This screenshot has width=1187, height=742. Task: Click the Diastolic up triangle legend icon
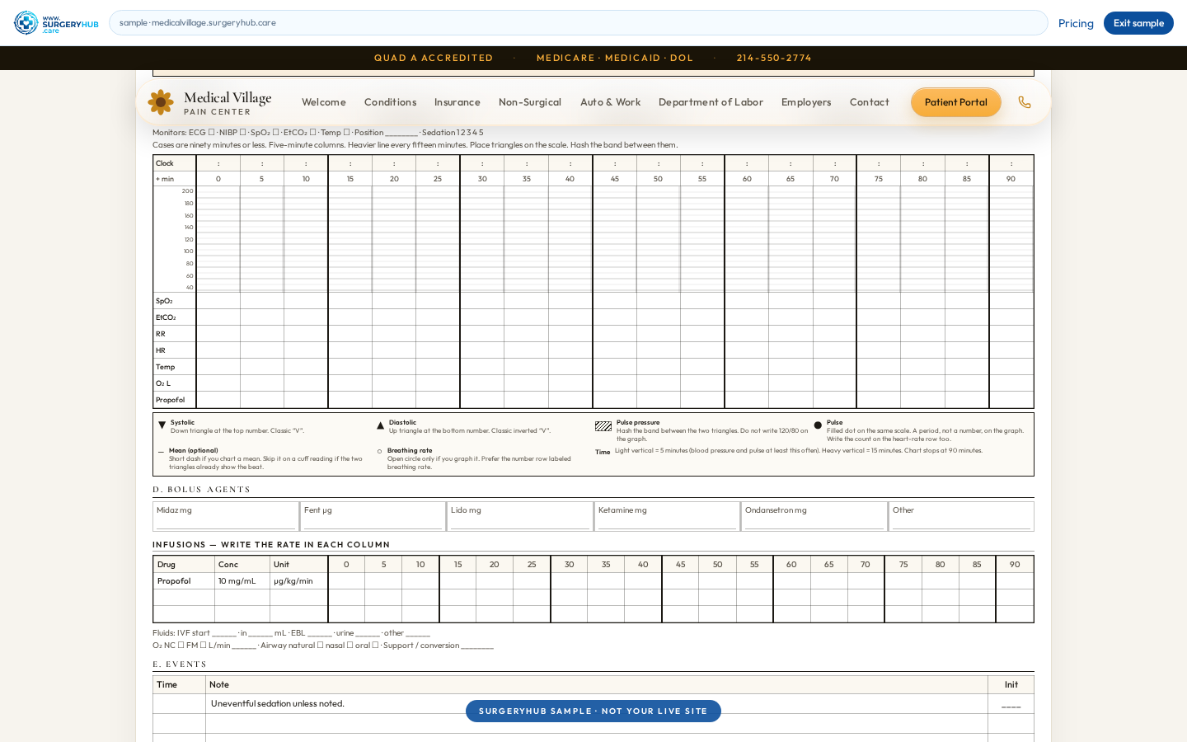pyautogui.click(x=380, y=426)
